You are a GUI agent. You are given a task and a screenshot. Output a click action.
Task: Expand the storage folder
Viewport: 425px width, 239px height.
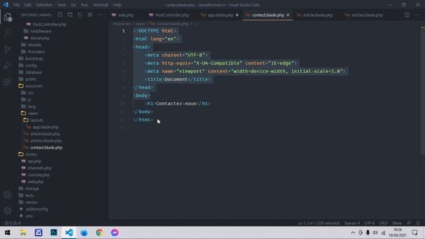pos(32,189)
